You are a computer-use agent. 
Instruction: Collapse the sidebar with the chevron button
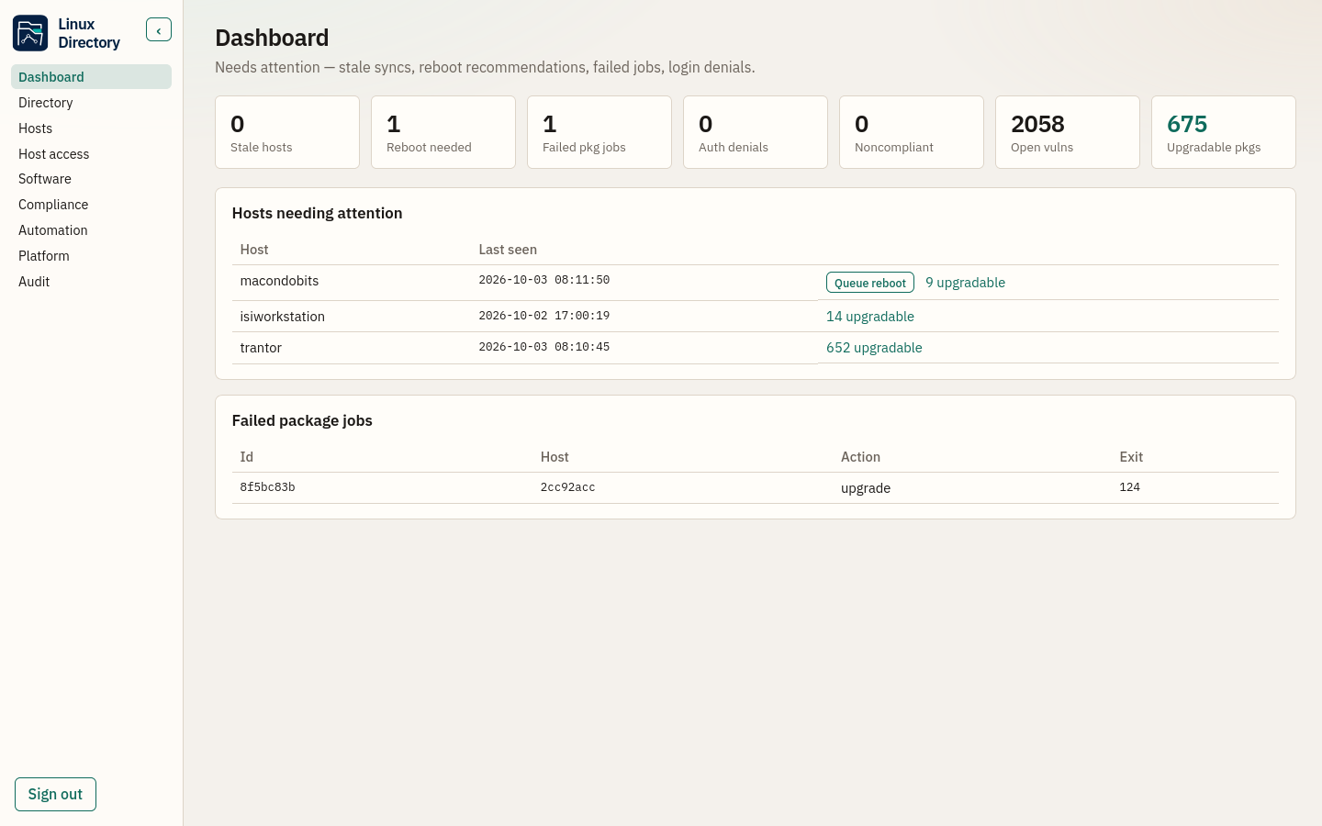pos(159,30)
